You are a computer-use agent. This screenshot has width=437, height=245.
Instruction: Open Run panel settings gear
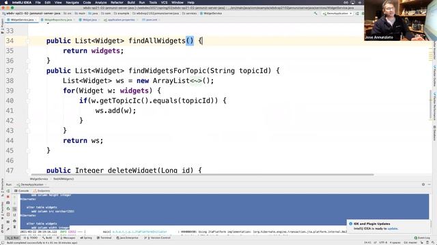[423, 184]
